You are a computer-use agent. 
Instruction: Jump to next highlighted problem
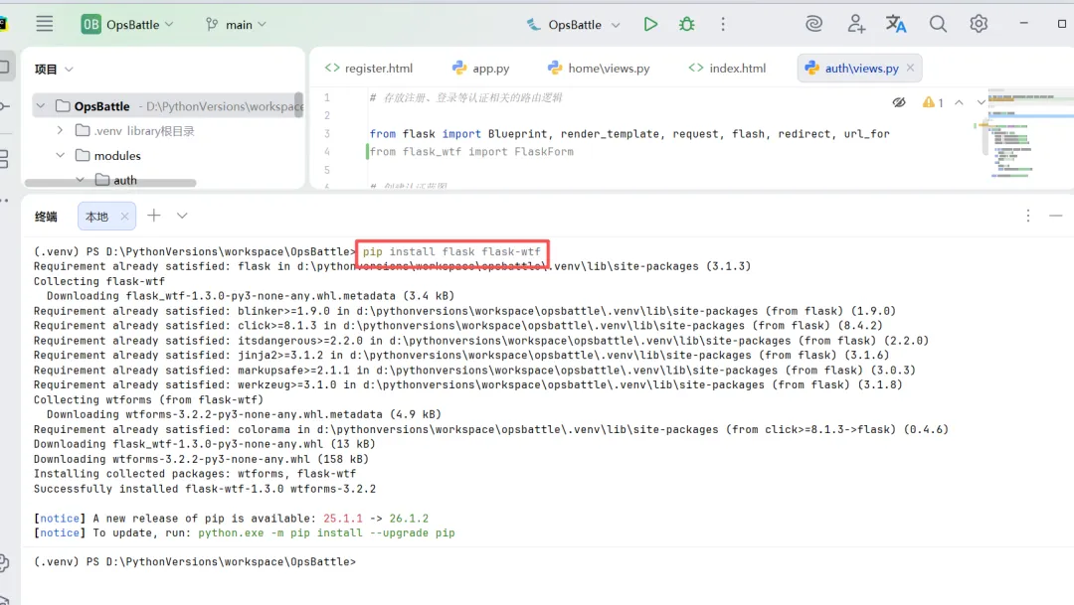[981, 102]
